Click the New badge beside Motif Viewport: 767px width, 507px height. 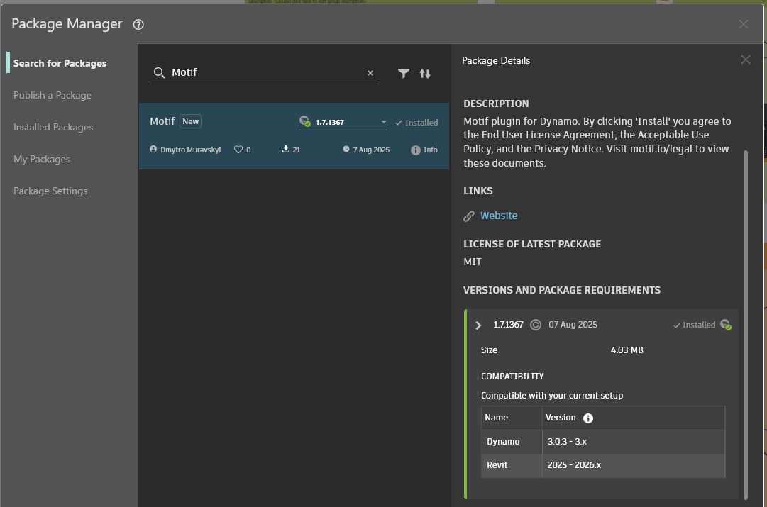(x=191, y=121)
